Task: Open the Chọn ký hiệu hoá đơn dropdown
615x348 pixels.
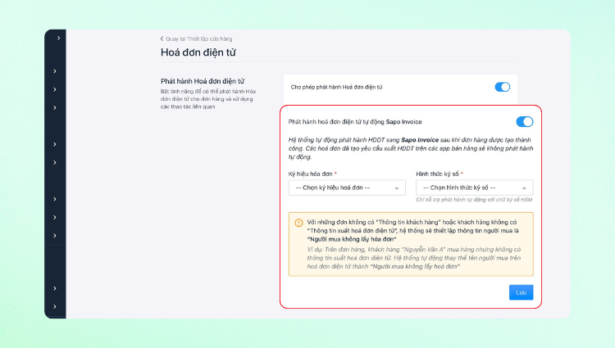Action: [347, 188]
